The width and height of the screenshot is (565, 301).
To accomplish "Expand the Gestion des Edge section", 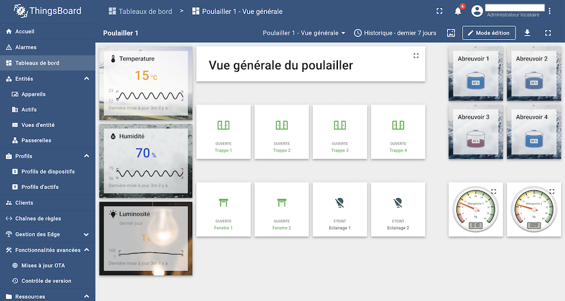I will 86,234.
